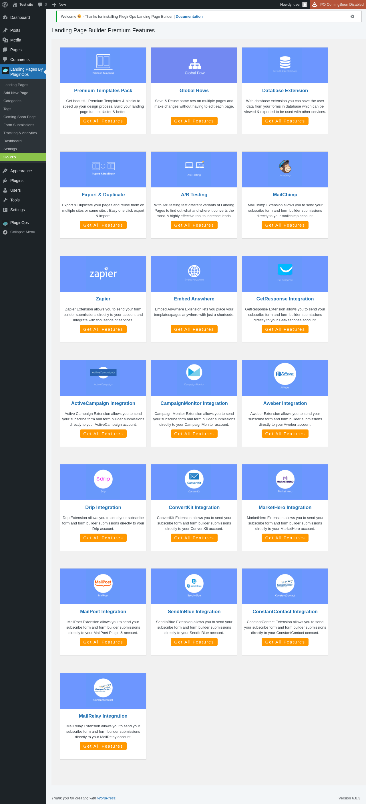
Task: Click the WordPress logo icon in admin bar
Action: 5,4
